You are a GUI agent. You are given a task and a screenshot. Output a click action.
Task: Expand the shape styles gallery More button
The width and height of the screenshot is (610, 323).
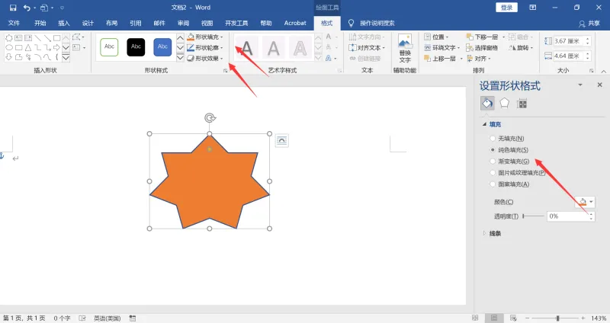point(180,58)
